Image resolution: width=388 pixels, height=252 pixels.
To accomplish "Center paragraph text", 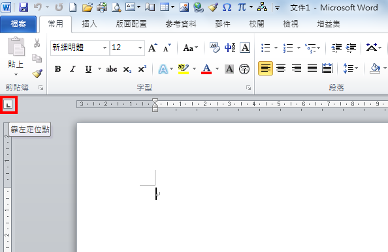I will 281,68.
